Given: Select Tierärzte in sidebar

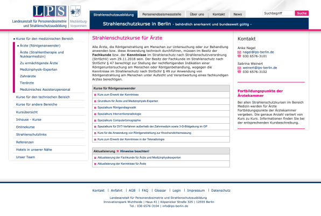Looking at the screenshot, I should pyautogui.click(x=27, y=83).
